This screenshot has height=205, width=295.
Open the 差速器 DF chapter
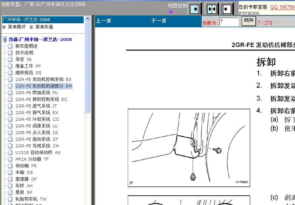pyautogui.click(x=26, y=179)
